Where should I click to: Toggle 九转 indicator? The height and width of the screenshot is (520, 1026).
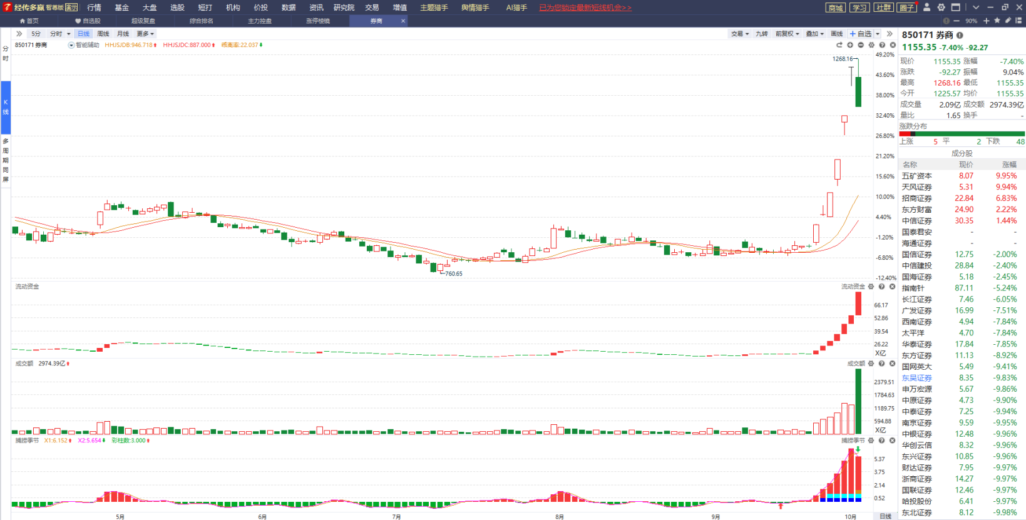pos(761,34)
